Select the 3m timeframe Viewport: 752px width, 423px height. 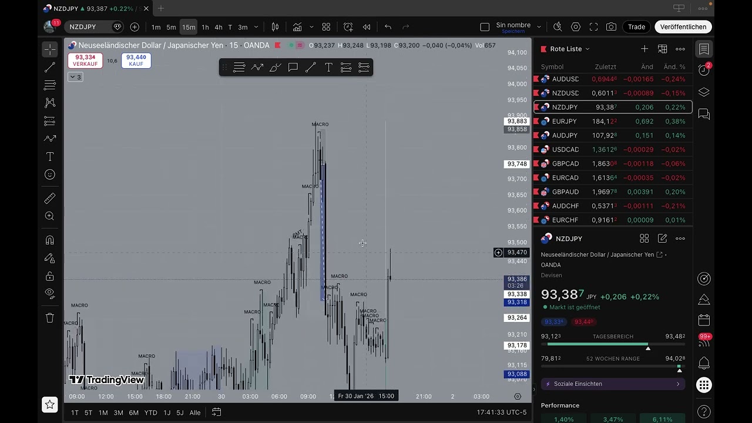click(x=243, y=27)
